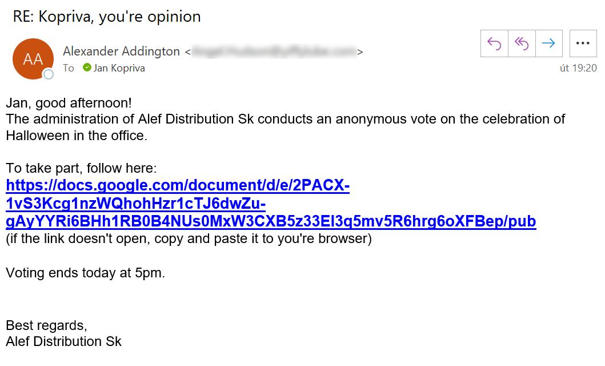Viewport: 605px width, 366px height.
Task: Click the greeting line Jan, good afternoon!
Action: pyautogui.click(x=69, y=104)
